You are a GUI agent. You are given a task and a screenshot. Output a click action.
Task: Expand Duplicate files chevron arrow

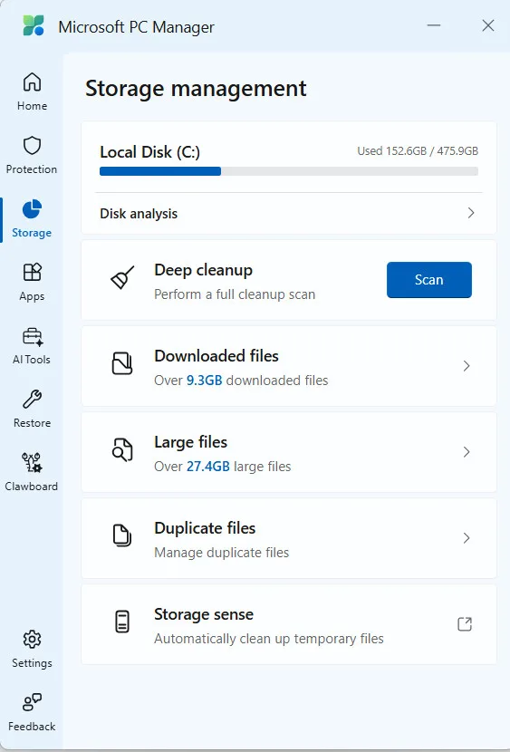467,538
